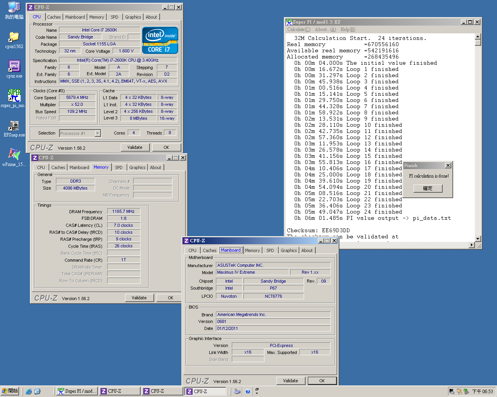
Task: Click the DRAM Frequency 1165.7 MHz value
Action: coord(123,212)
